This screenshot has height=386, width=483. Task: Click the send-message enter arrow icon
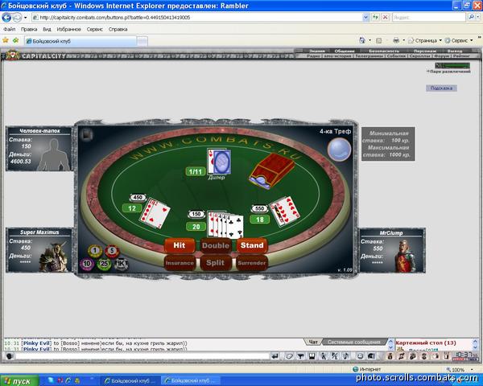(275, 356)
